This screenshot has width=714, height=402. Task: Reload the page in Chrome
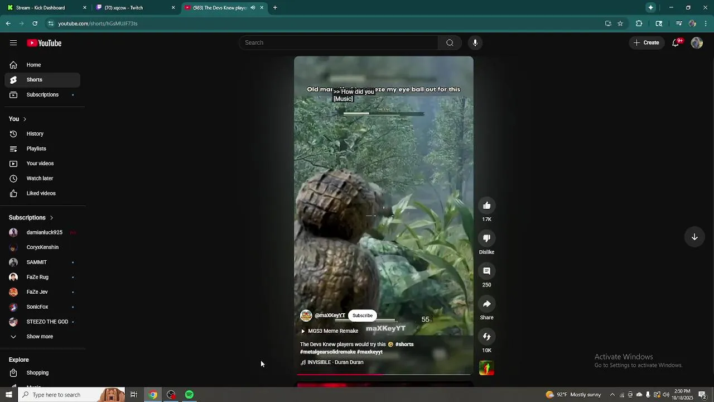35,23
